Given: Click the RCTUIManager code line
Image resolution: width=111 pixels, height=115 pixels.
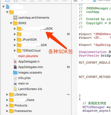Looking at the screenshot, I should click(x=97, y=107).
